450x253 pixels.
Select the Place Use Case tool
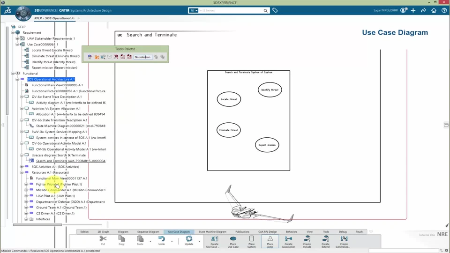(x=233, y=238)
